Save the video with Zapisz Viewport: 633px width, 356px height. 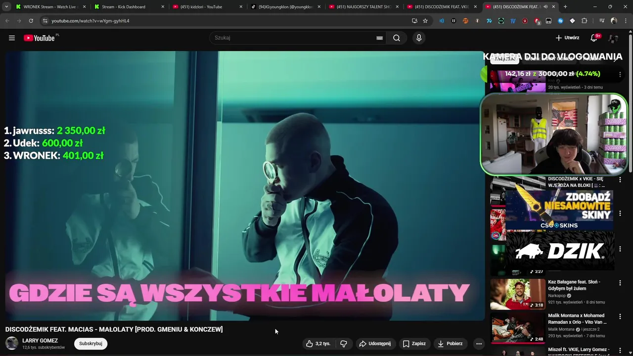414,344
